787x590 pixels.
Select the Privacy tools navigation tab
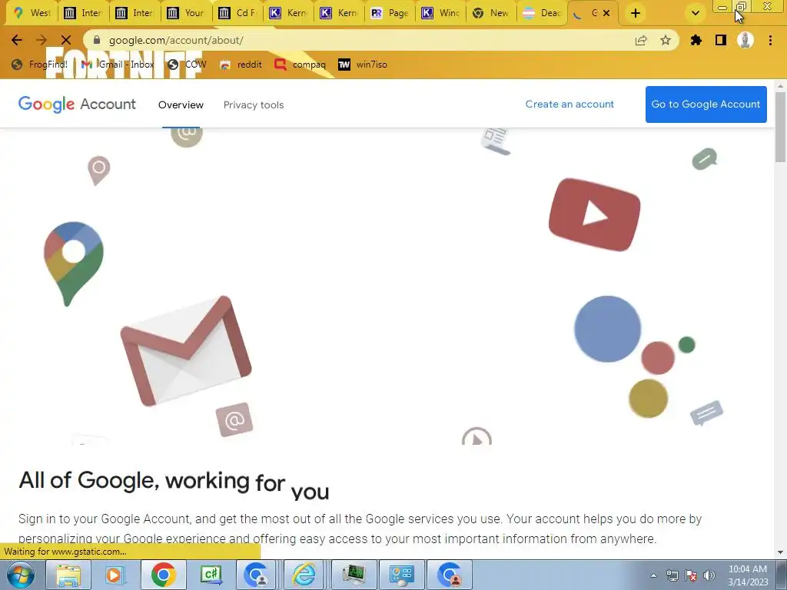pos(254,104)
